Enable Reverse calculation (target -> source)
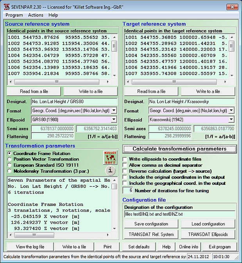242x263 pixels. click(x=125, y=171)
